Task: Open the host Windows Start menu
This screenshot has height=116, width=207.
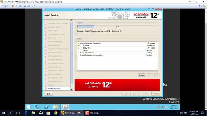Action: 4,113
